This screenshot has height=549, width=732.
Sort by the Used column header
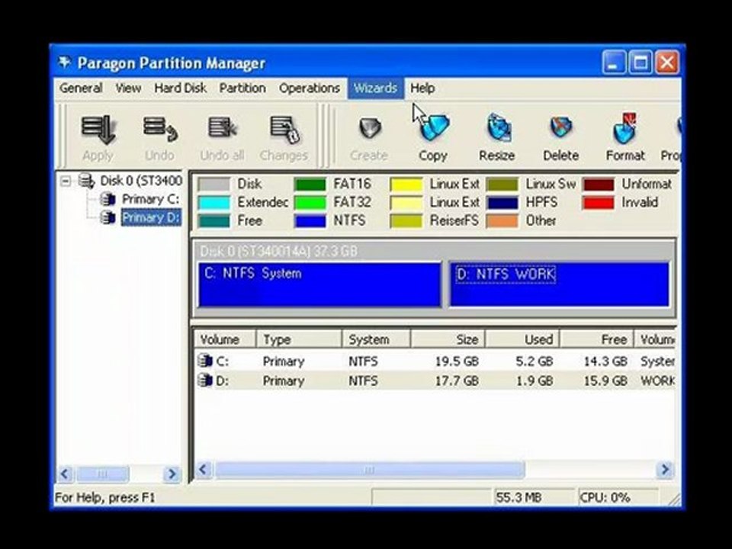(x=523, y=339)
